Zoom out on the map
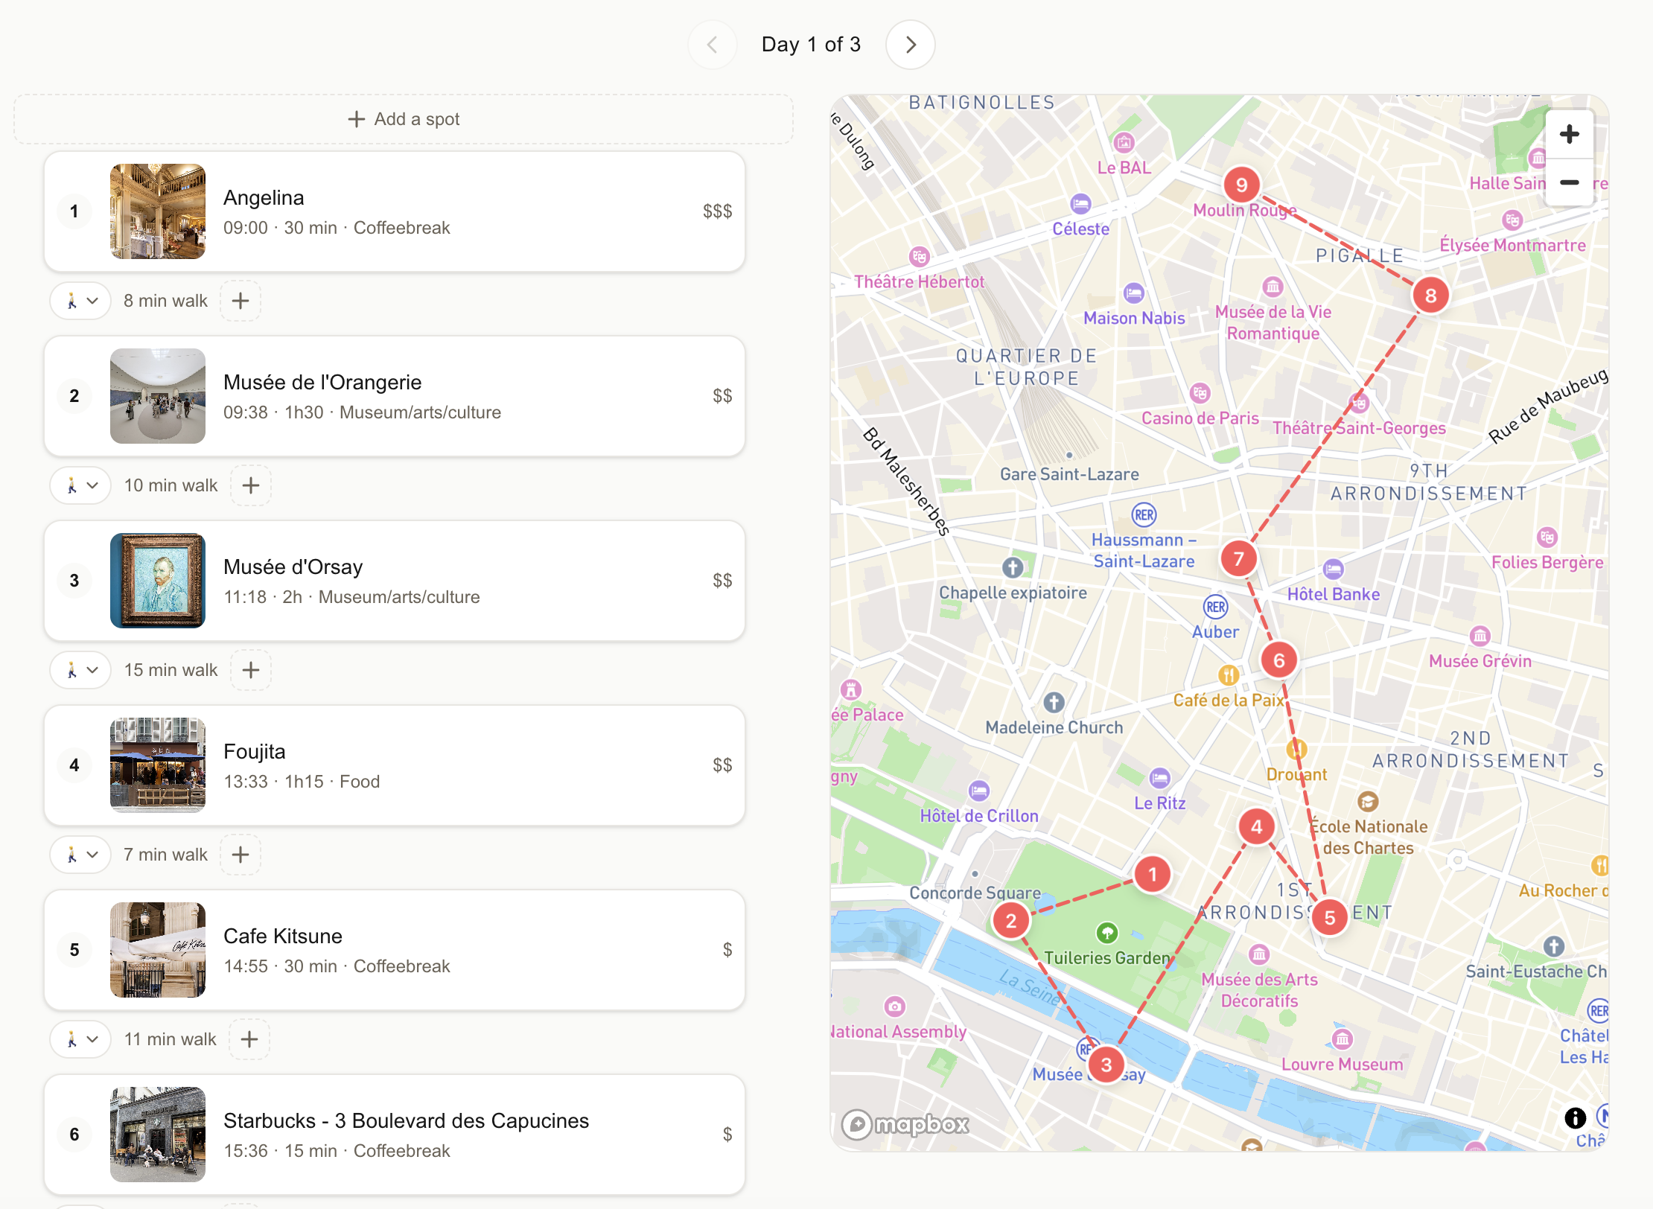This screenshot has width=1653, height=1209. point(1570,182)
